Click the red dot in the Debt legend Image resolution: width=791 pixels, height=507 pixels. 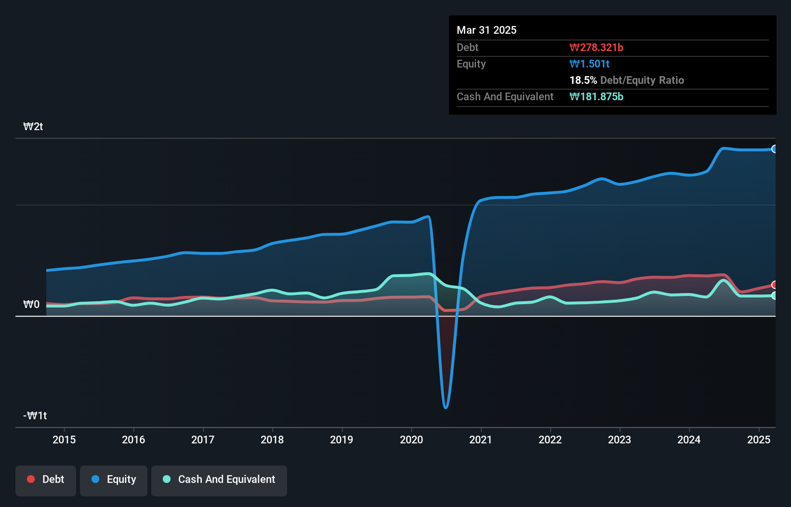pos(31,479)
